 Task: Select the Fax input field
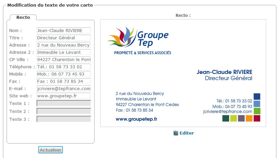[x=64, y=81]
